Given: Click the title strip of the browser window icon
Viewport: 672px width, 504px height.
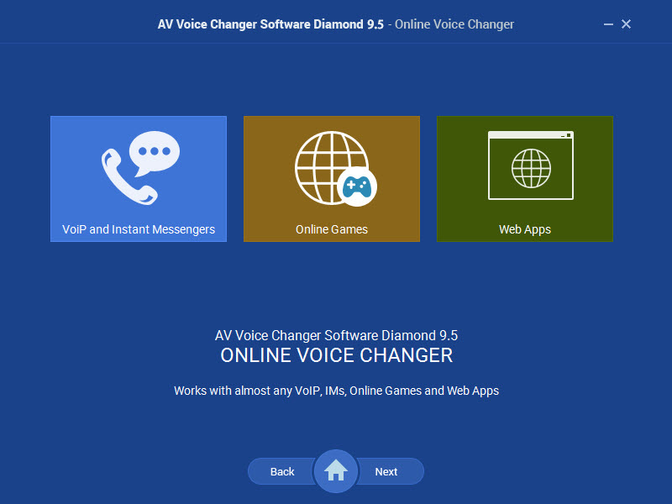Looking at the screenshot, I should click(531, 135).
